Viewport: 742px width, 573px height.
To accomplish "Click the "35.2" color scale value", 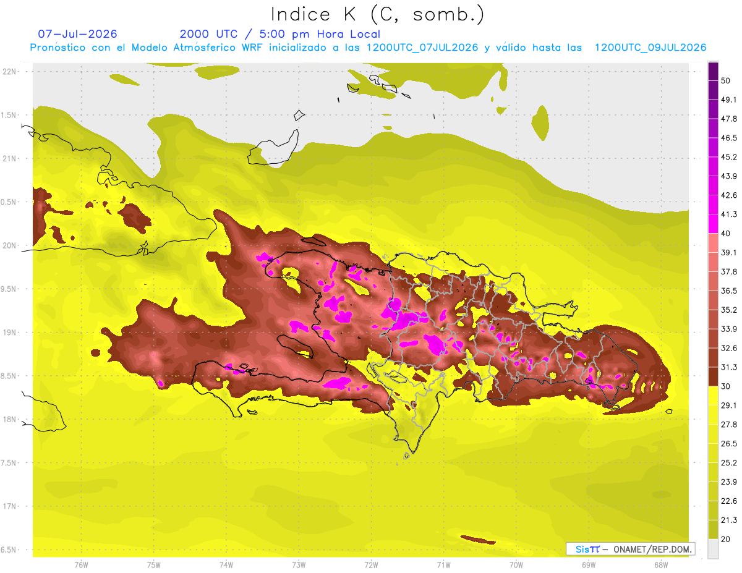I will 729,310.
